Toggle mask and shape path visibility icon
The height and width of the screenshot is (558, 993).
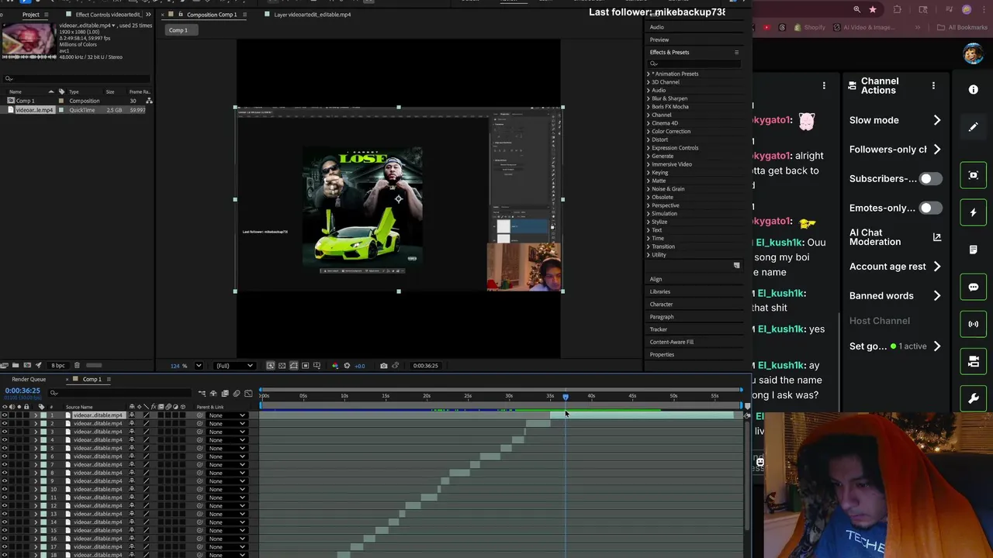point(293,366)
